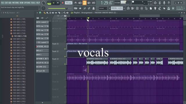Open the Piano roll from the toolbar
Image resolution: width=186 pixels, height=104 pixels.
(x=133, y=8)
